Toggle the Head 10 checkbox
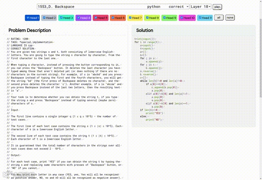This screenshot has height=180, width=262. [182, 18]
